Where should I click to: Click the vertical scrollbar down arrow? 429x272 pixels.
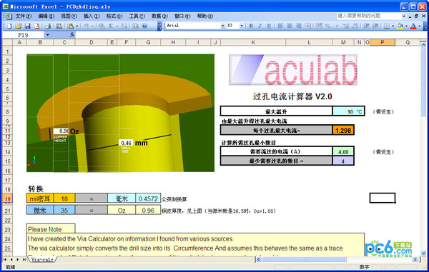point(423,253)
